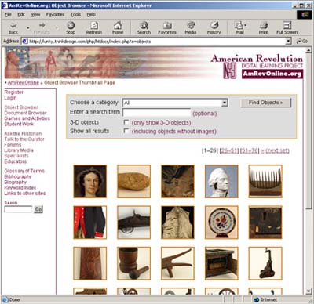Viewport: 314px width, 304px height.
Task: Go to results page 26-51
Action: click(x=229, y=150)
